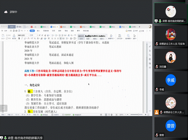Toggle Bold formatting in WPS ribbon
Viewport: 188px width, 140px height.
pos(19,38)
